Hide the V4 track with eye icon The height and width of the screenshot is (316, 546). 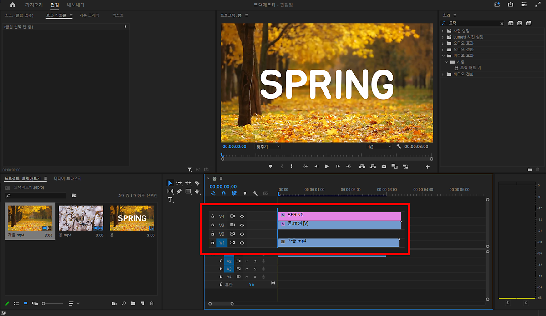(x=242, y=216)
